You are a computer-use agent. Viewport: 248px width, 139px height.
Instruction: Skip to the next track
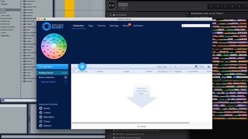coord(90,67)
